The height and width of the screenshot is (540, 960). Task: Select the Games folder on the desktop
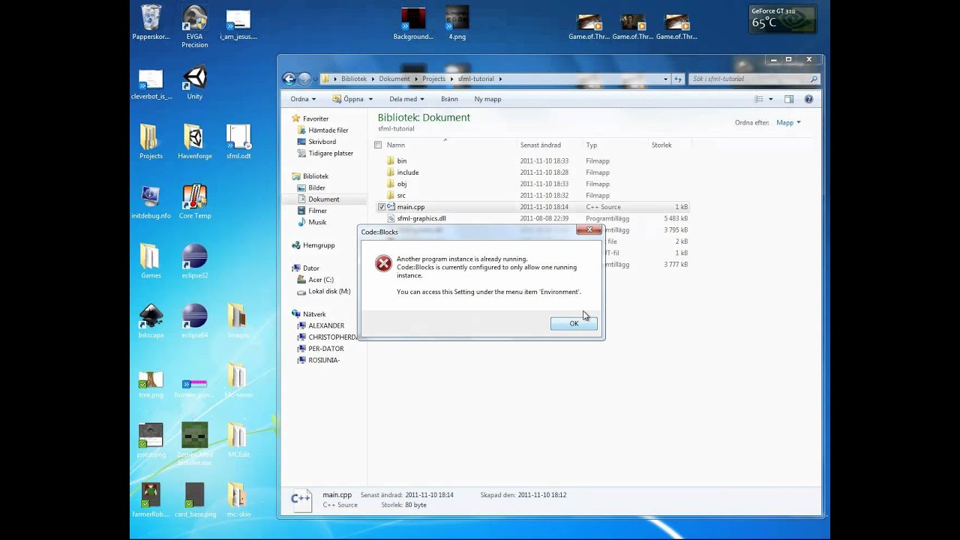151,261
